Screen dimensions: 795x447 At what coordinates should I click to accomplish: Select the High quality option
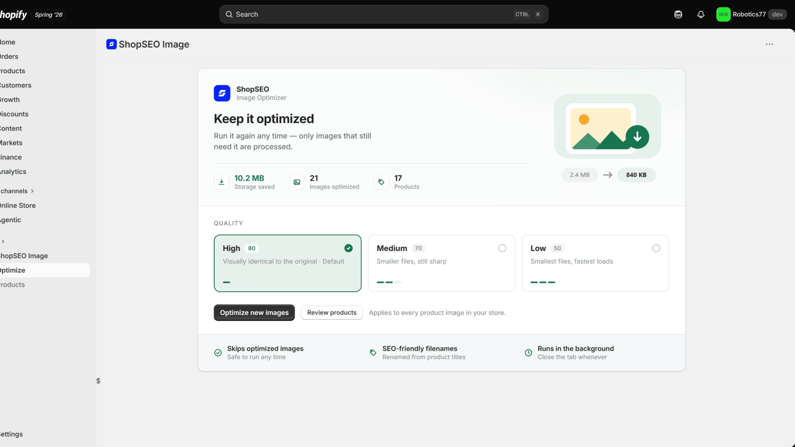tap(288, 263)
